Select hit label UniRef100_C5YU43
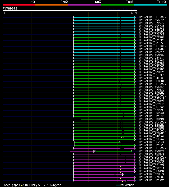Screen dimensions: 169x187 click(x=152, y=116)
